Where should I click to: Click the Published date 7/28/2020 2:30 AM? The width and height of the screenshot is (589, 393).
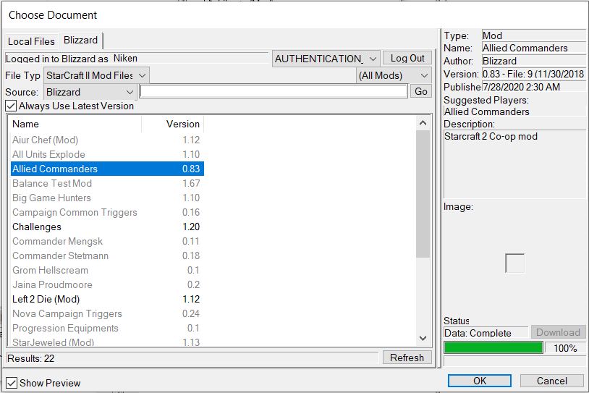click(x=534, y=87)
